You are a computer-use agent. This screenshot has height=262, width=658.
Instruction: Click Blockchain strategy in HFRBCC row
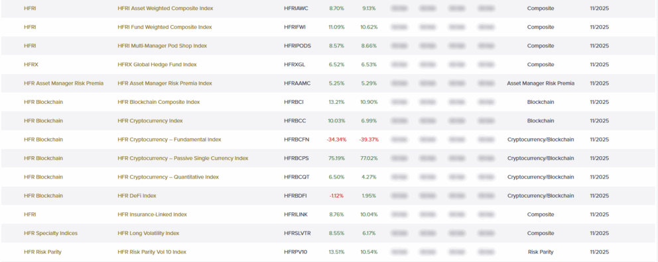click(541, 121)
